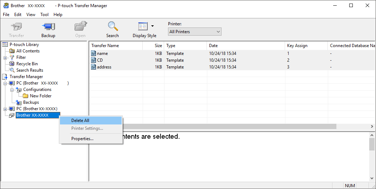Image resolution: width=376 pixels, height=189 pixels.
Task: Sort by Key Assign column header
Action: click(x=297, y=46)
